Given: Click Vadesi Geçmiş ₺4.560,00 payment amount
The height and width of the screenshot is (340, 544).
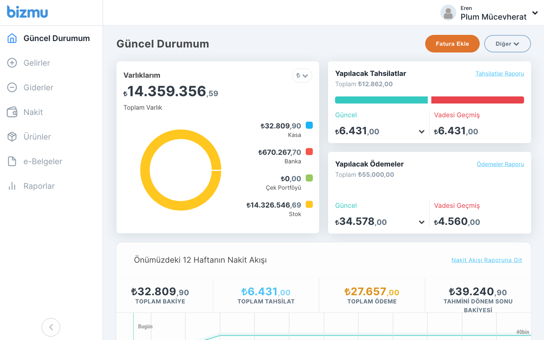Looking at the screenshot, I should click(x=457, y=222).
